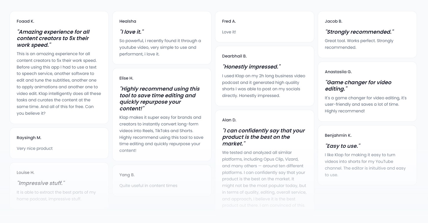Click Anastasiia G. reviewer name
The image size is (428, 223).
(x=338, y=72)
